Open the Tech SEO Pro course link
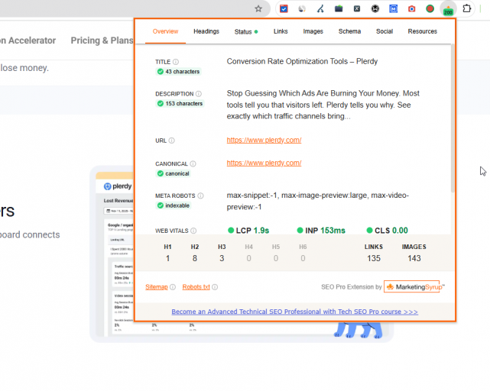Screen dimensions: 490x391 coord(294,312)
